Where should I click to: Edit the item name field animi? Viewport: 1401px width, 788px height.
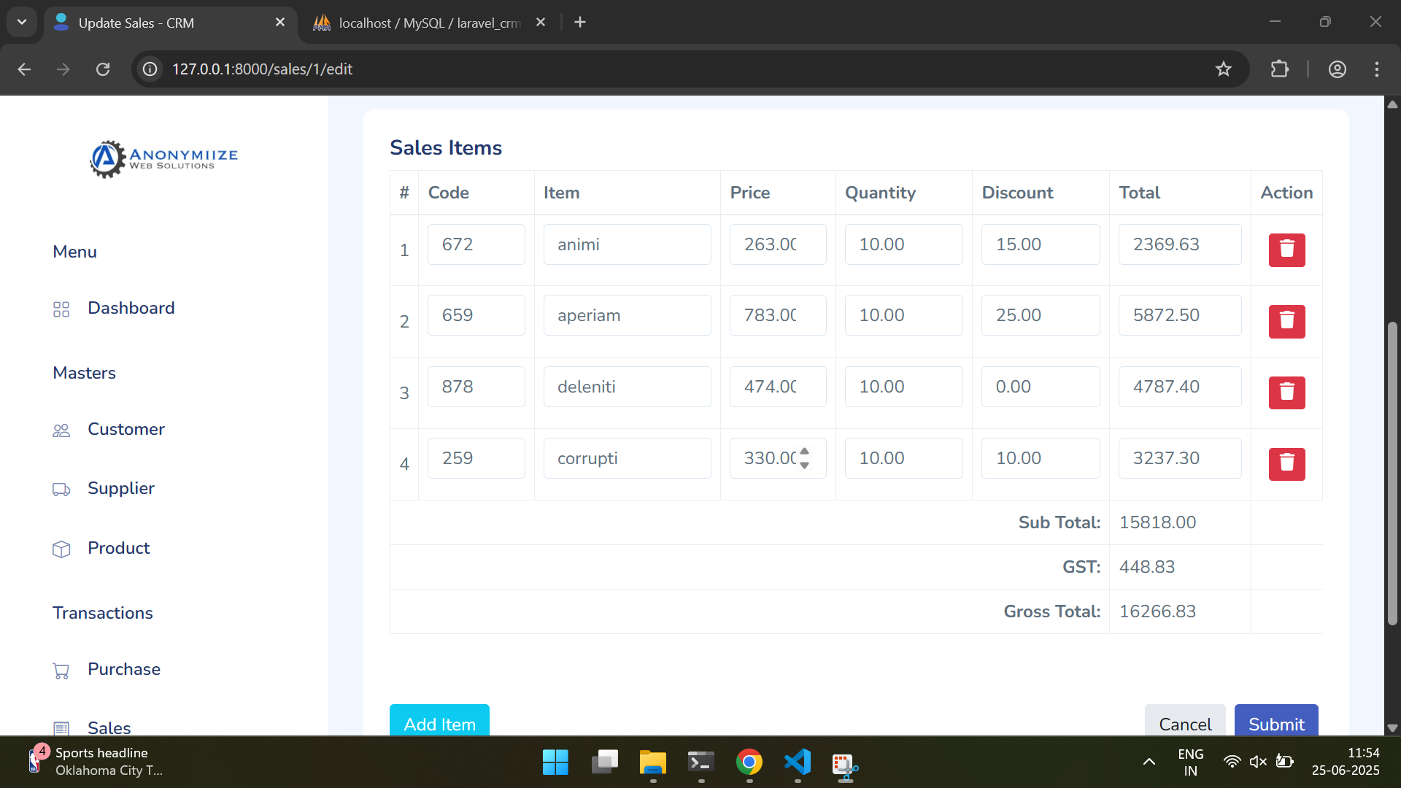pyautogui.click(x=627, y=244)
